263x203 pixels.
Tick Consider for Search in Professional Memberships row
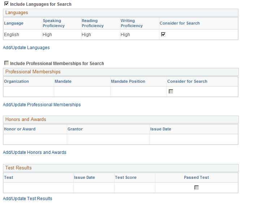(171, 91)
